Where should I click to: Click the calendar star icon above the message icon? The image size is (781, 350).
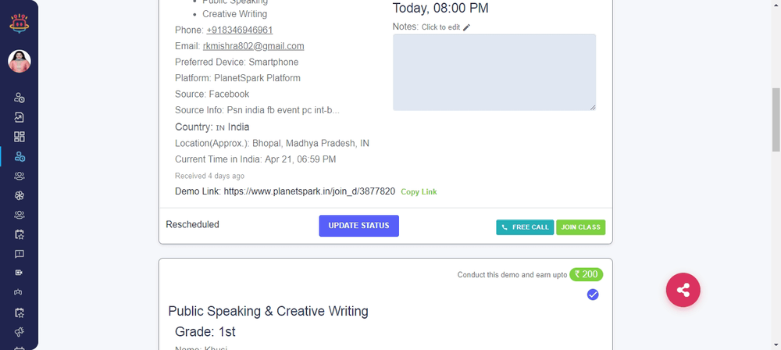pyautogui.click(x=20, y=234)
